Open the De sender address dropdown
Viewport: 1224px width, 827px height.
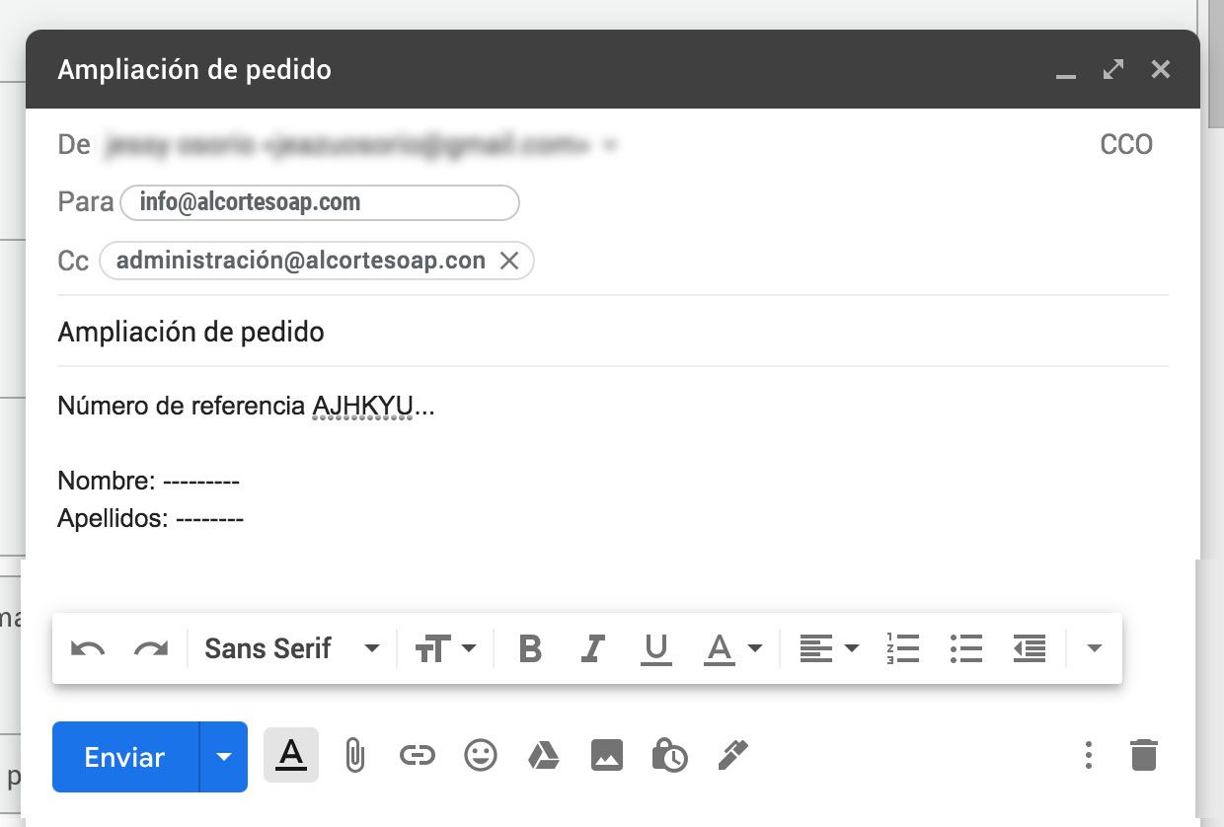click(x=610, y=145)
